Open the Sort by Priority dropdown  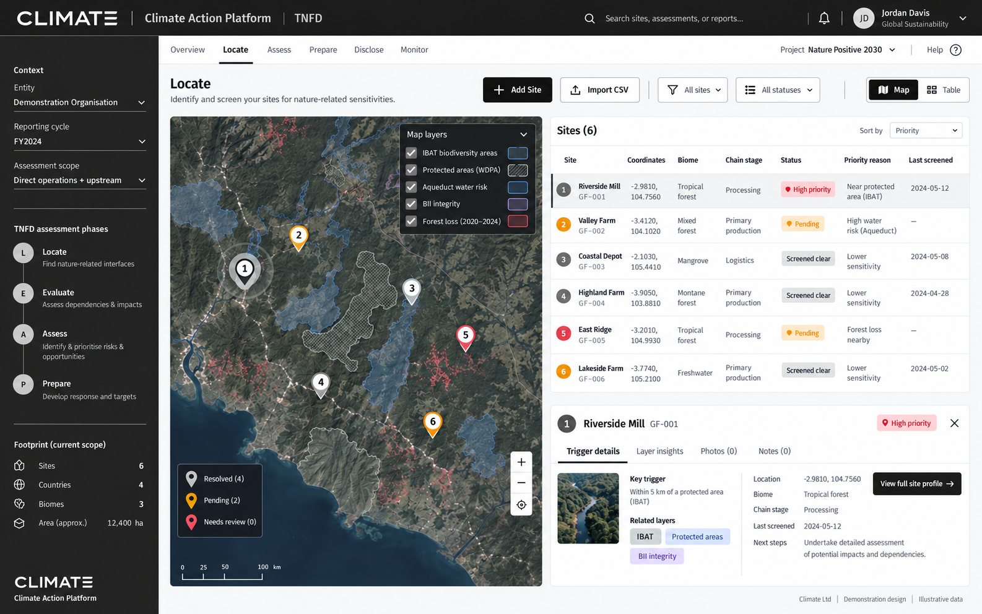[x=926, y=131]
